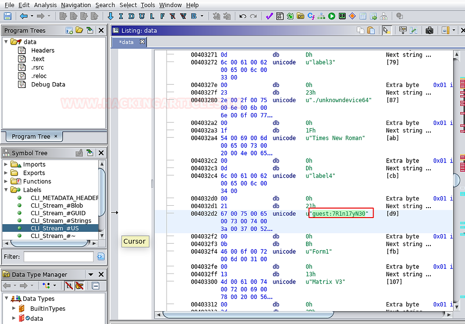Toggle the 'L' label navigation icon

pyautogui.click(x=152, y=16)
